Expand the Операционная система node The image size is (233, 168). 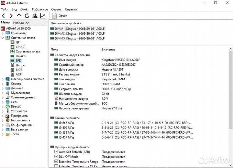point(3,79)
